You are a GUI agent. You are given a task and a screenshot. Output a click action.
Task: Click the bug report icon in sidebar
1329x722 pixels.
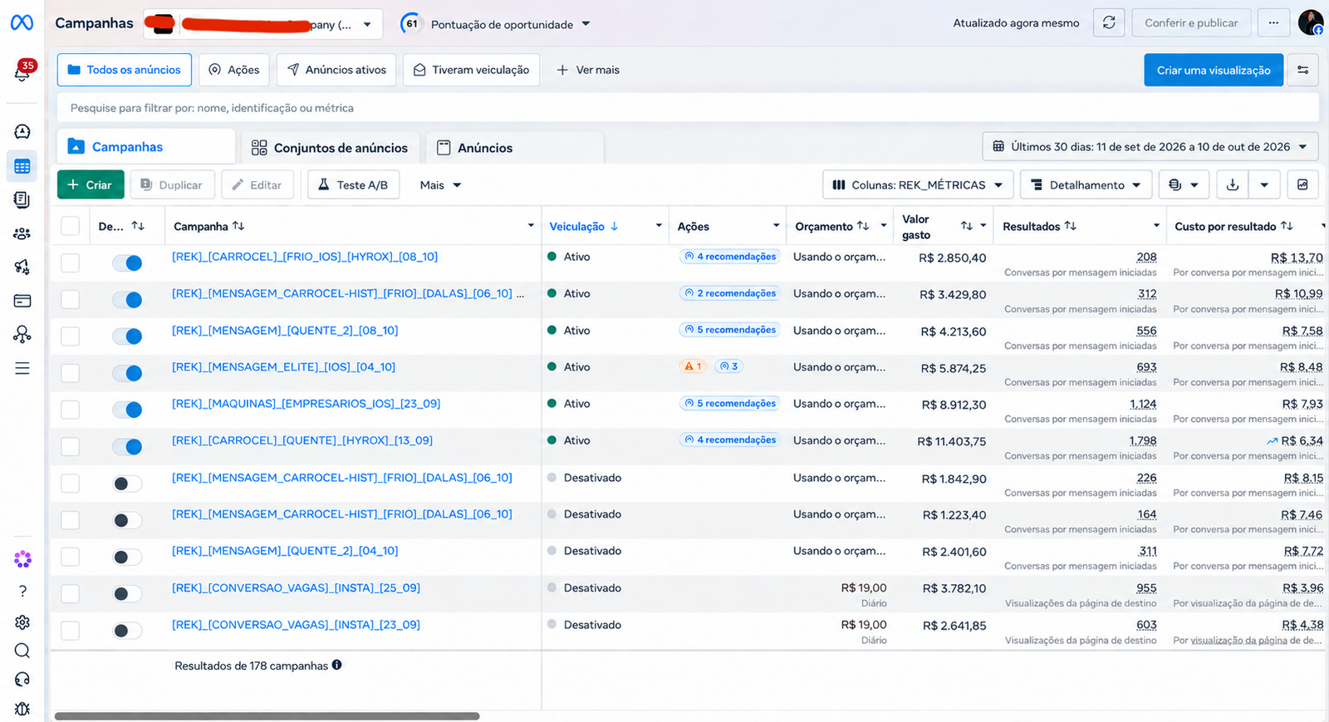coord(22,709)
